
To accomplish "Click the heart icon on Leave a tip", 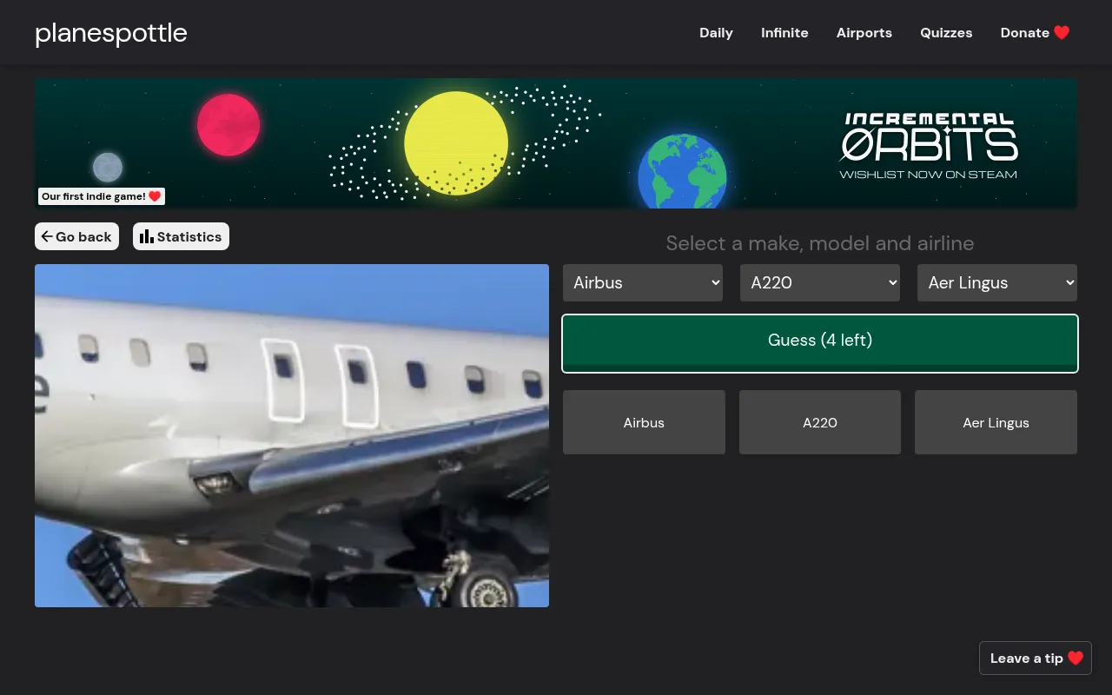I will [1076, 658].
